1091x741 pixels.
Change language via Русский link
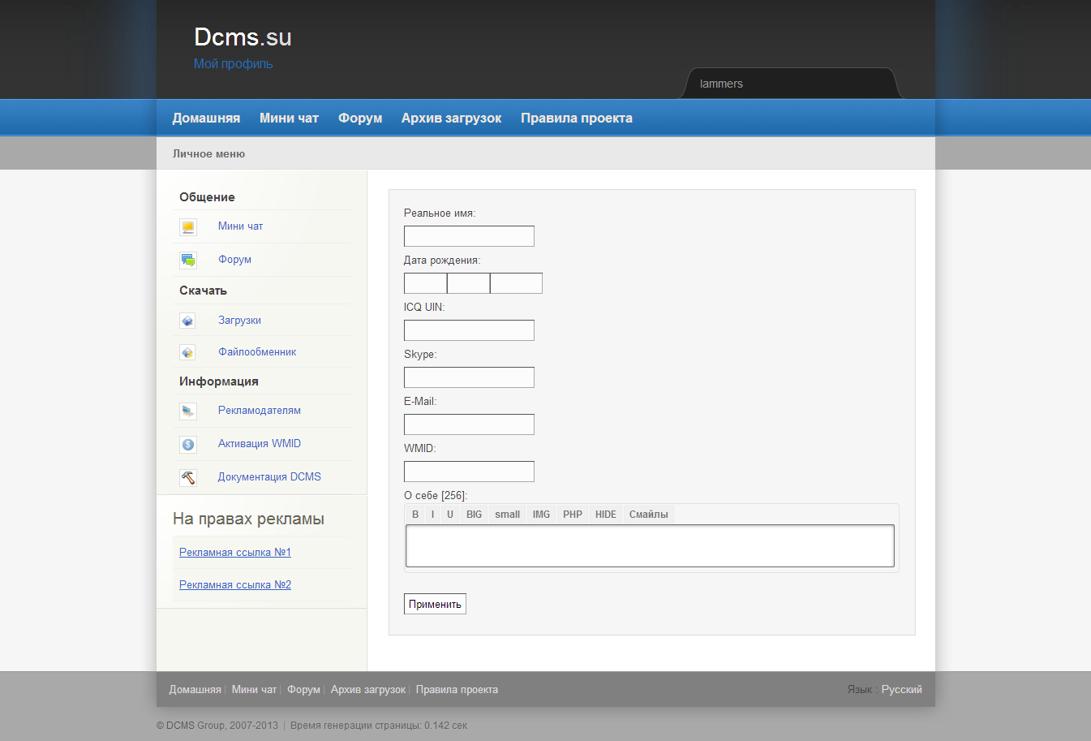[902, 689]
